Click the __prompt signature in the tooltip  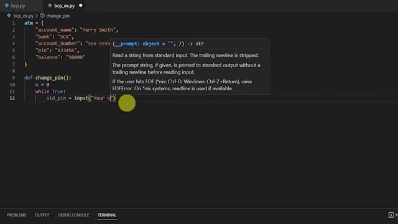click(x=158, y=44)
